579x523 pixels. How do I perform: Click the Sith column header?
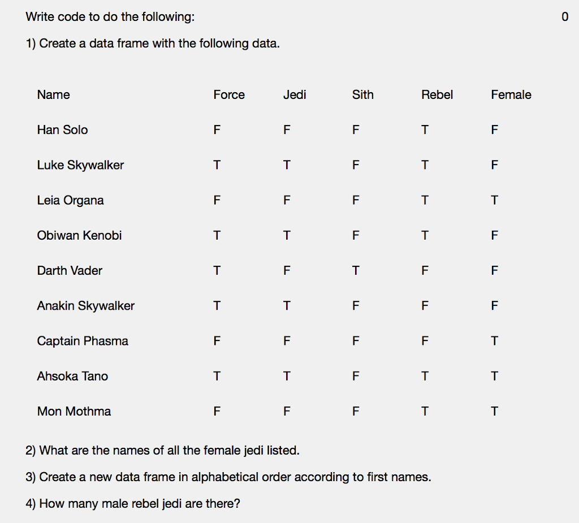coord(362,95)
